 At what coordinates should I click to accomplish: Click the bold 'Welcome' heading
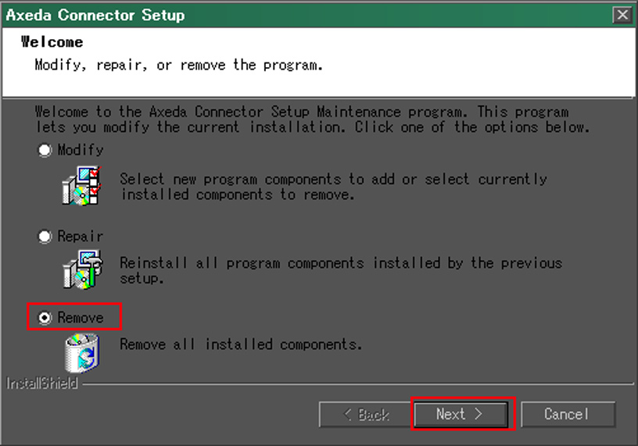coord(52,42)
